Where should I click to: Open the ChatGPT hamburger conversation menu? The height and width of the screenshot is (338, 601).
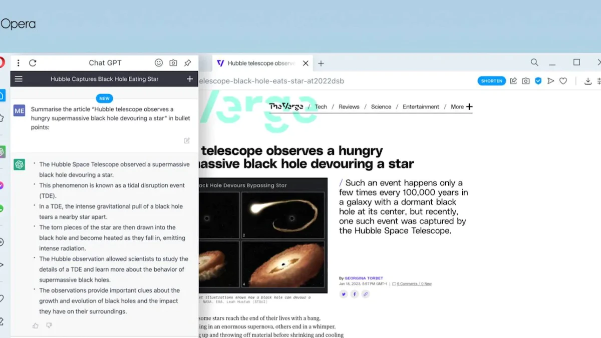19,79
